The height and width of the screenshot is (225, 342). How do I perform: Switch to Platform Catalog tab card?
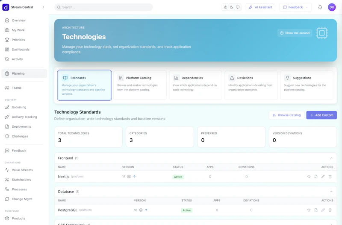point(140,85)
